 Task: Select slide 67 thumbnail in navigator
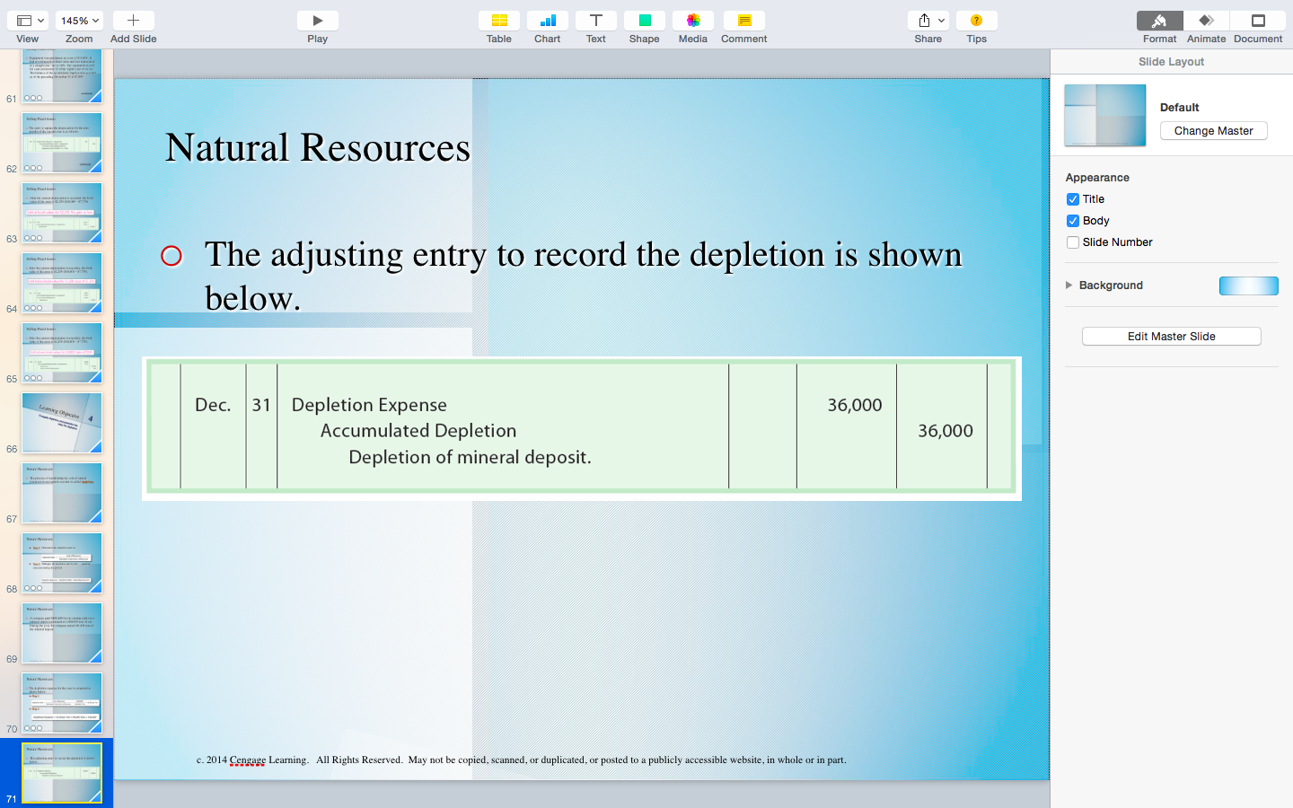62,493
